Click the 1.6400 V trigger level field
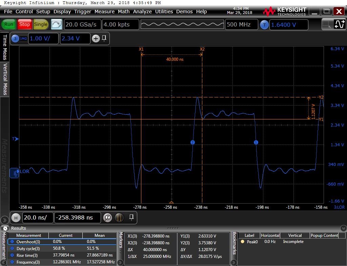Screen dimensions: 347x266 [x=289, y=25]
